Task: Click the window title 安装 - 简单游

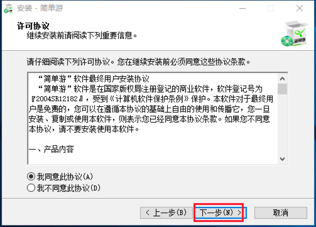Action: click(40, 8)
